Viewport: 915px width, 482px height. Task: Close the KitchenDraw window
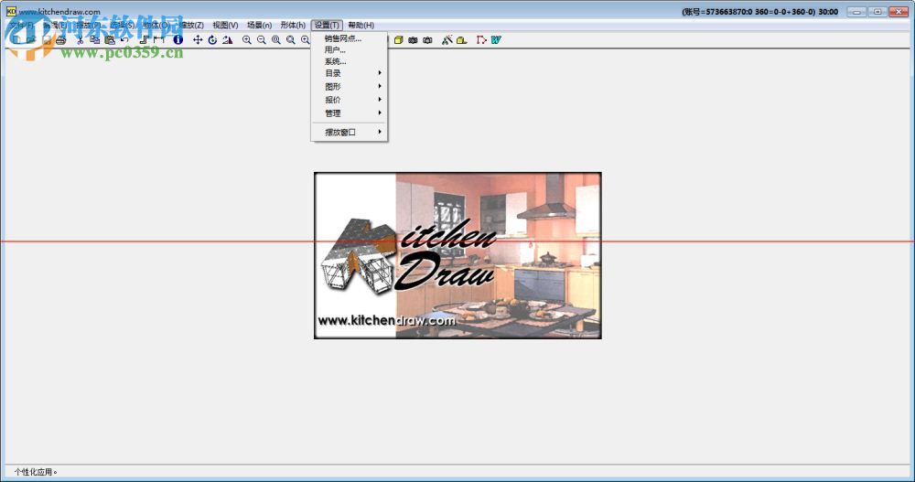coord(899,12)
